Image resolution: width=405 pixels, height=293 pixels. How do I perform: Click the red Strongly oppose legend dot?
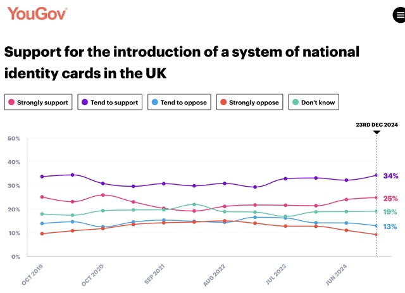[x=222, y=103]
